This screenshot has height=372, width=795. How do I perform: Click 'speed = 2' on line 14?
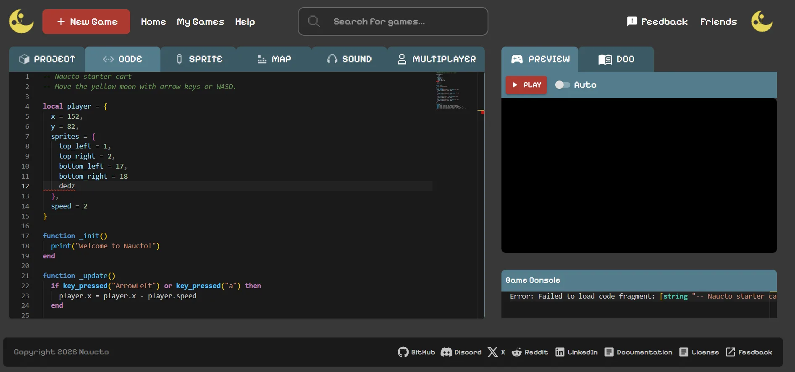(x=69, y=206)
